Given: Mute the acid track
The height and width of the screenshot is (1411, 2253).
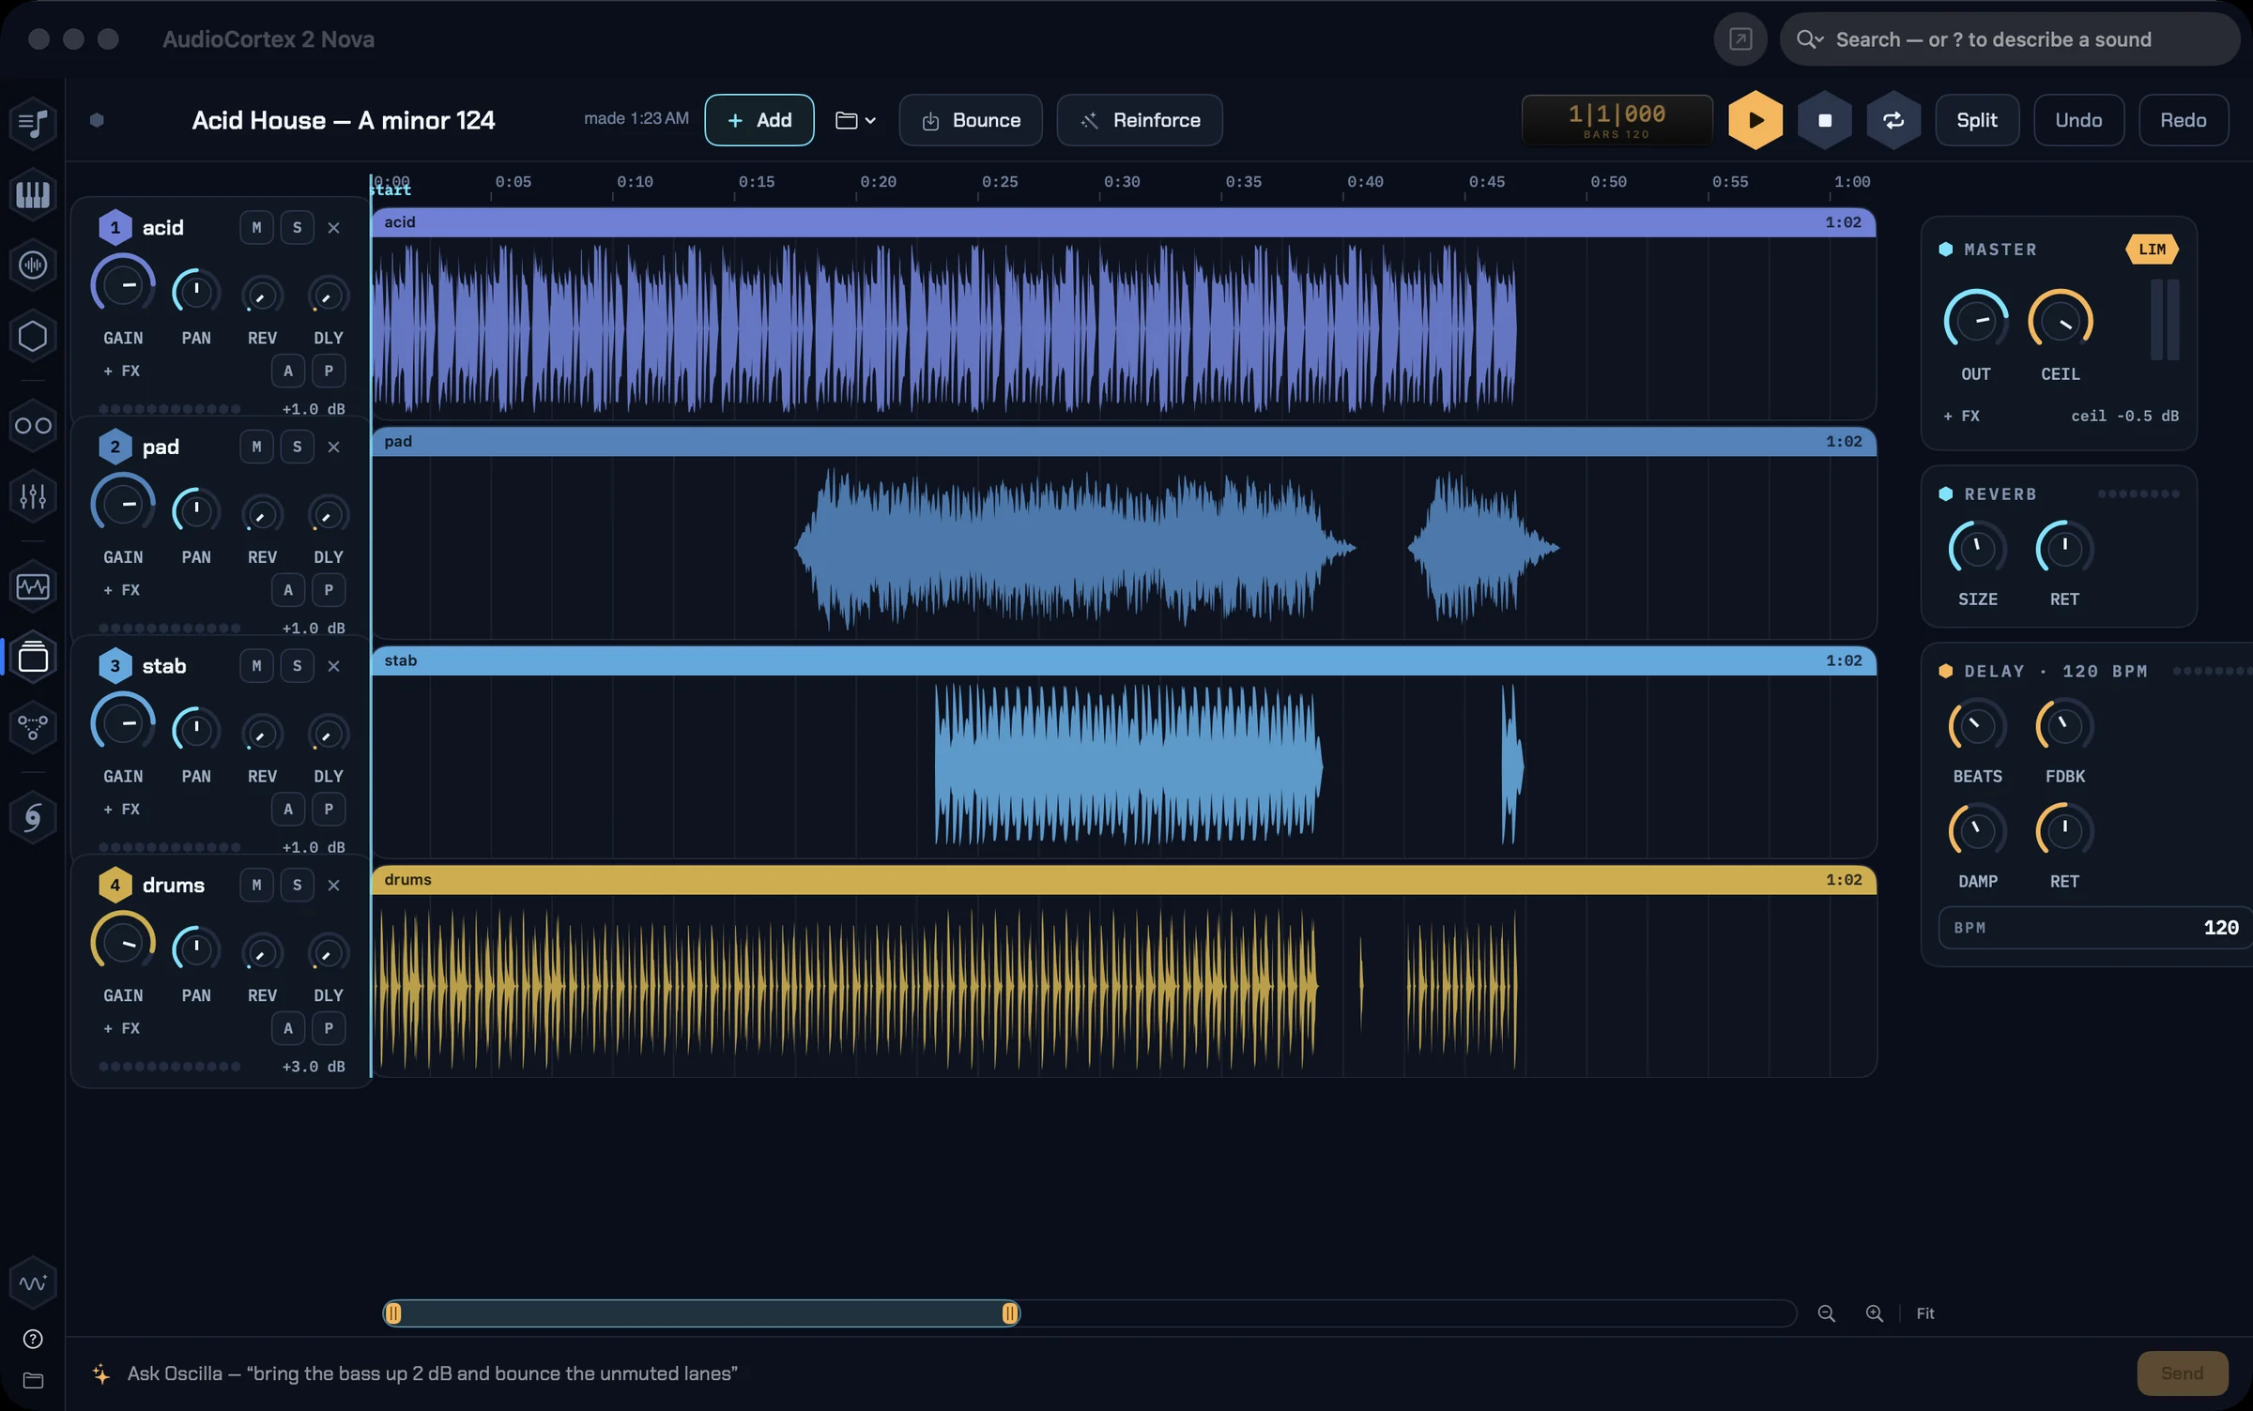Looking at the screenshot, I should click(x=256, y=228).
